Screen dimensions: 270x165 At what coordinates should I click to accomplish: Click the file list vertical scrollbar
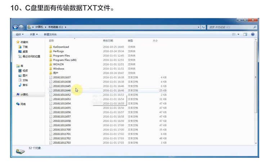pyautogui.click(x=256, y=90)
